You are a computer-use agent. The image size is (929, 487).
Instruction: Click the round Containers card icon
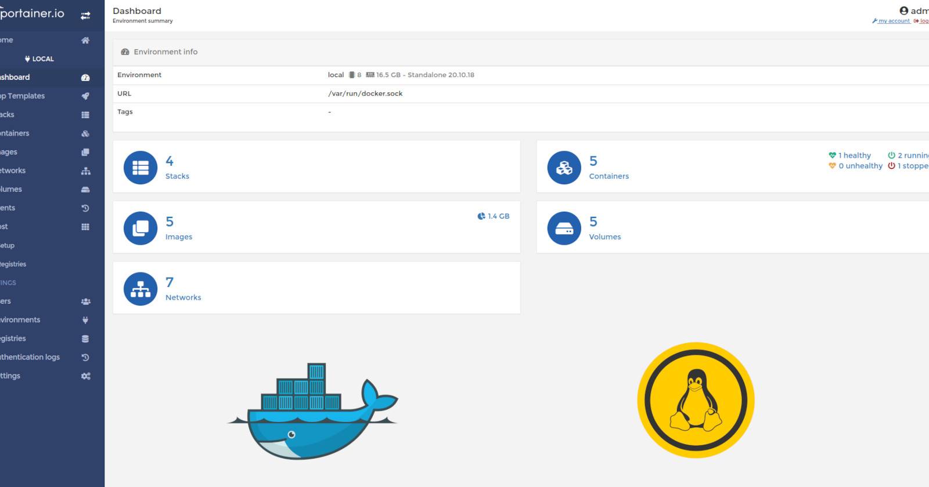click(564, 168)
